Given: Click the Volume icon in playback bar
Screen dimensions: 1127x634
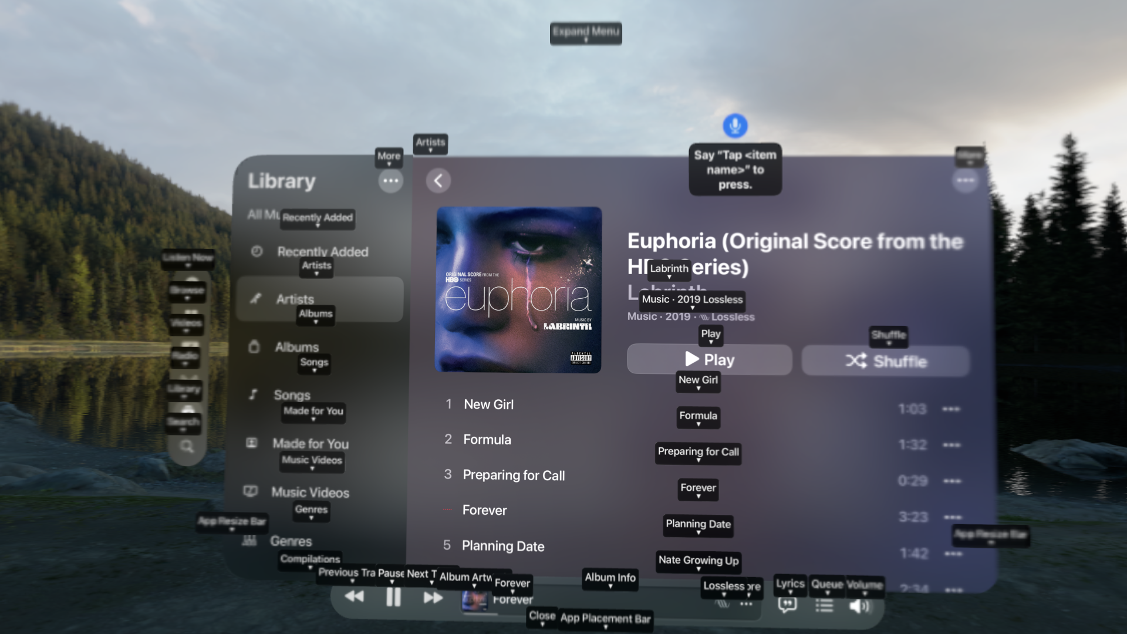Looking at the screenshot, I should coord(858,605).
